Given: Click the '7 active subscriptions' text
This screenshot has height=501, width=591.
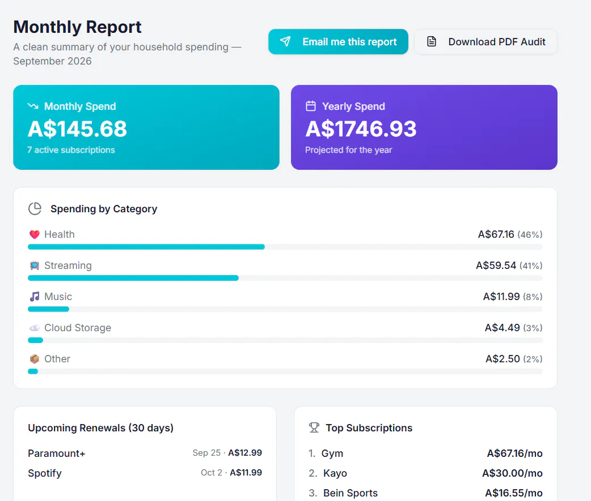Looking at the screenshot, I should point(71,149).
